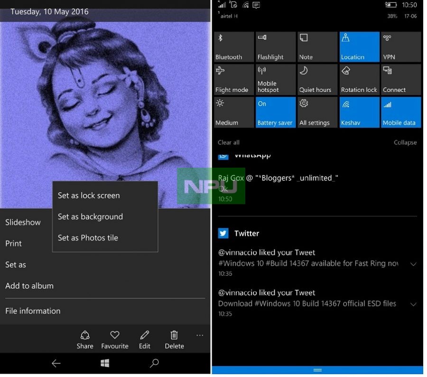Tap the Windows Start button
Viewport: 427px width, 377px height.
105,363
